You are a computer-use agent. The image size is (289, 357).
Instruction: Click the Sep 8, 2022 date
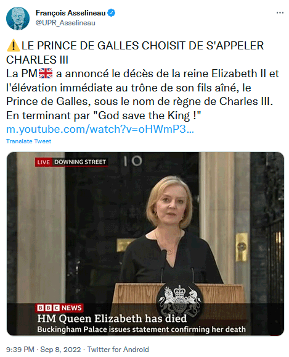60,349
